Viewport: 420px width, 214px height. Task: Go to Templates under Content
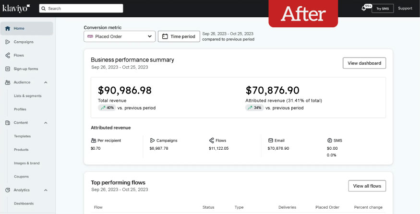(23, 136)
